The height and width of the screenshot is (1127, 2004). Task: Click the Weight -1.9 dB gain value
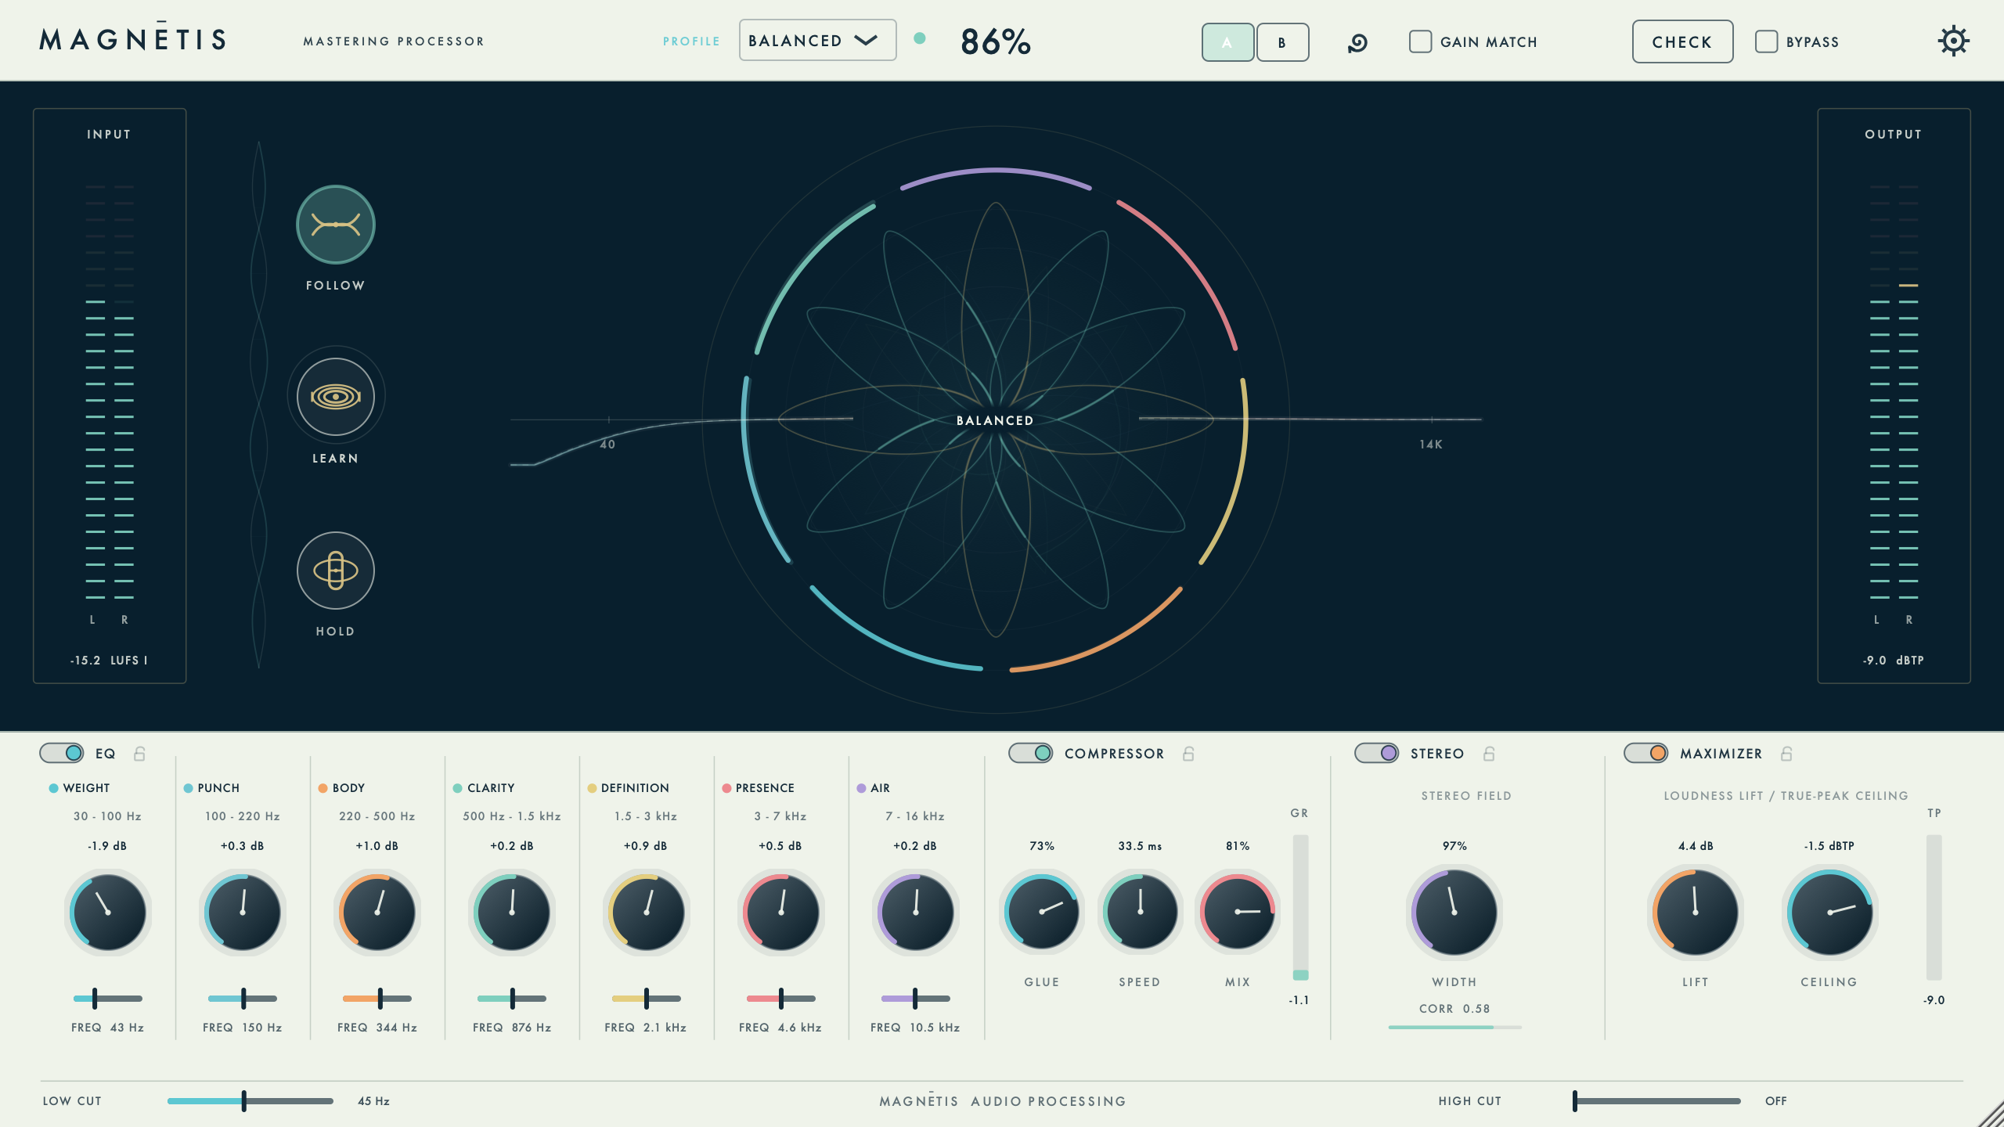coord(107,846)
